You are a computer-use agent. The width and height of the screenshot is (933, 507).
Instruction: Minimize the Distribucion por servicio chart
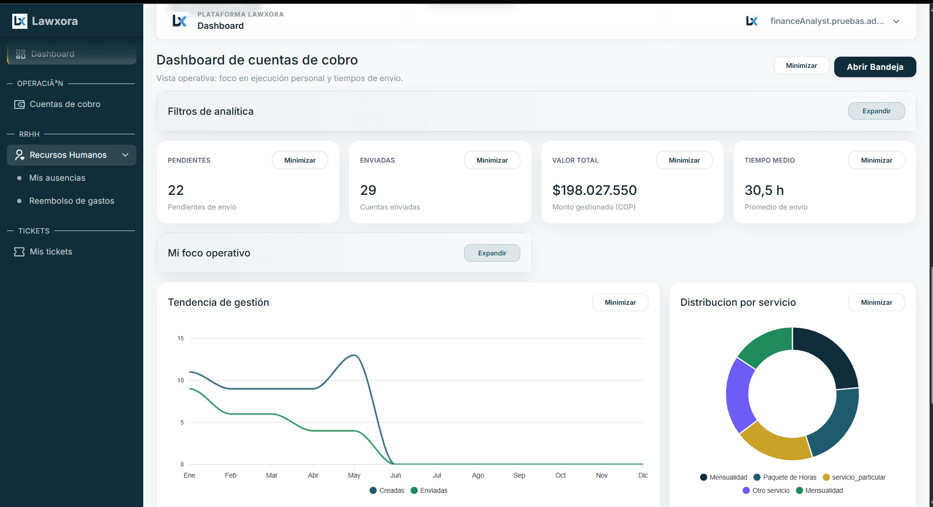[876, 302]
